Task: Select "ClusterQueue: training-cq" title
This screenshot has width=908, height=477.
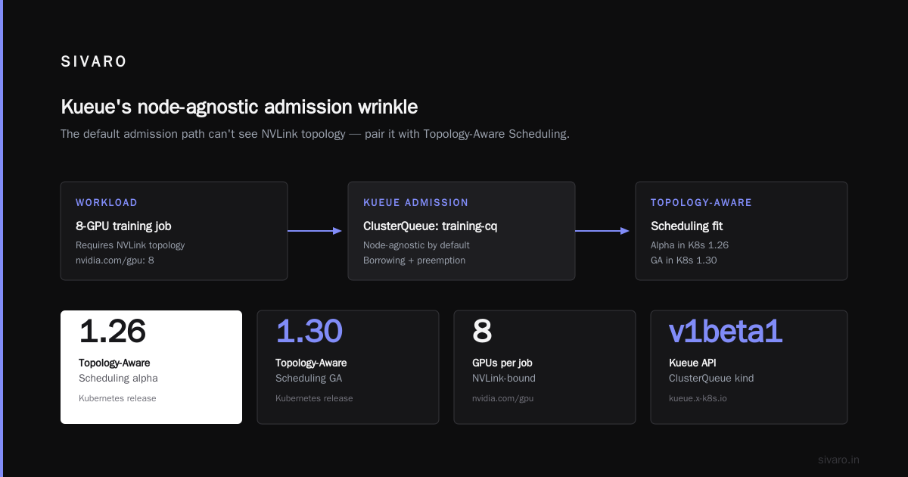Action: coord(431,226)
